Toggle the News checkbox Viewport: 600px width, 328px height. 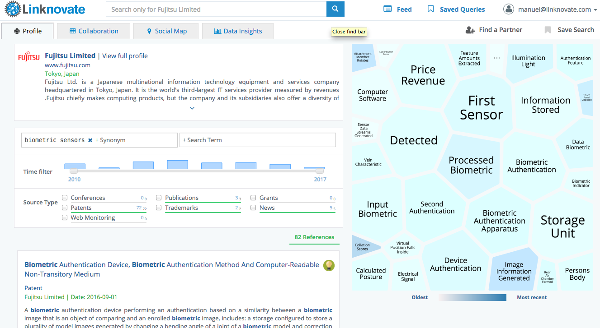(x=253, y=208)
